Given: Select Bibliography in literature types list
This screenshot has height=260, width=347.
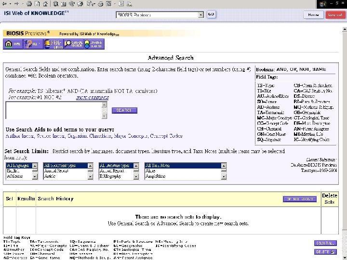Looking at the screenshot, I should 117,176.
